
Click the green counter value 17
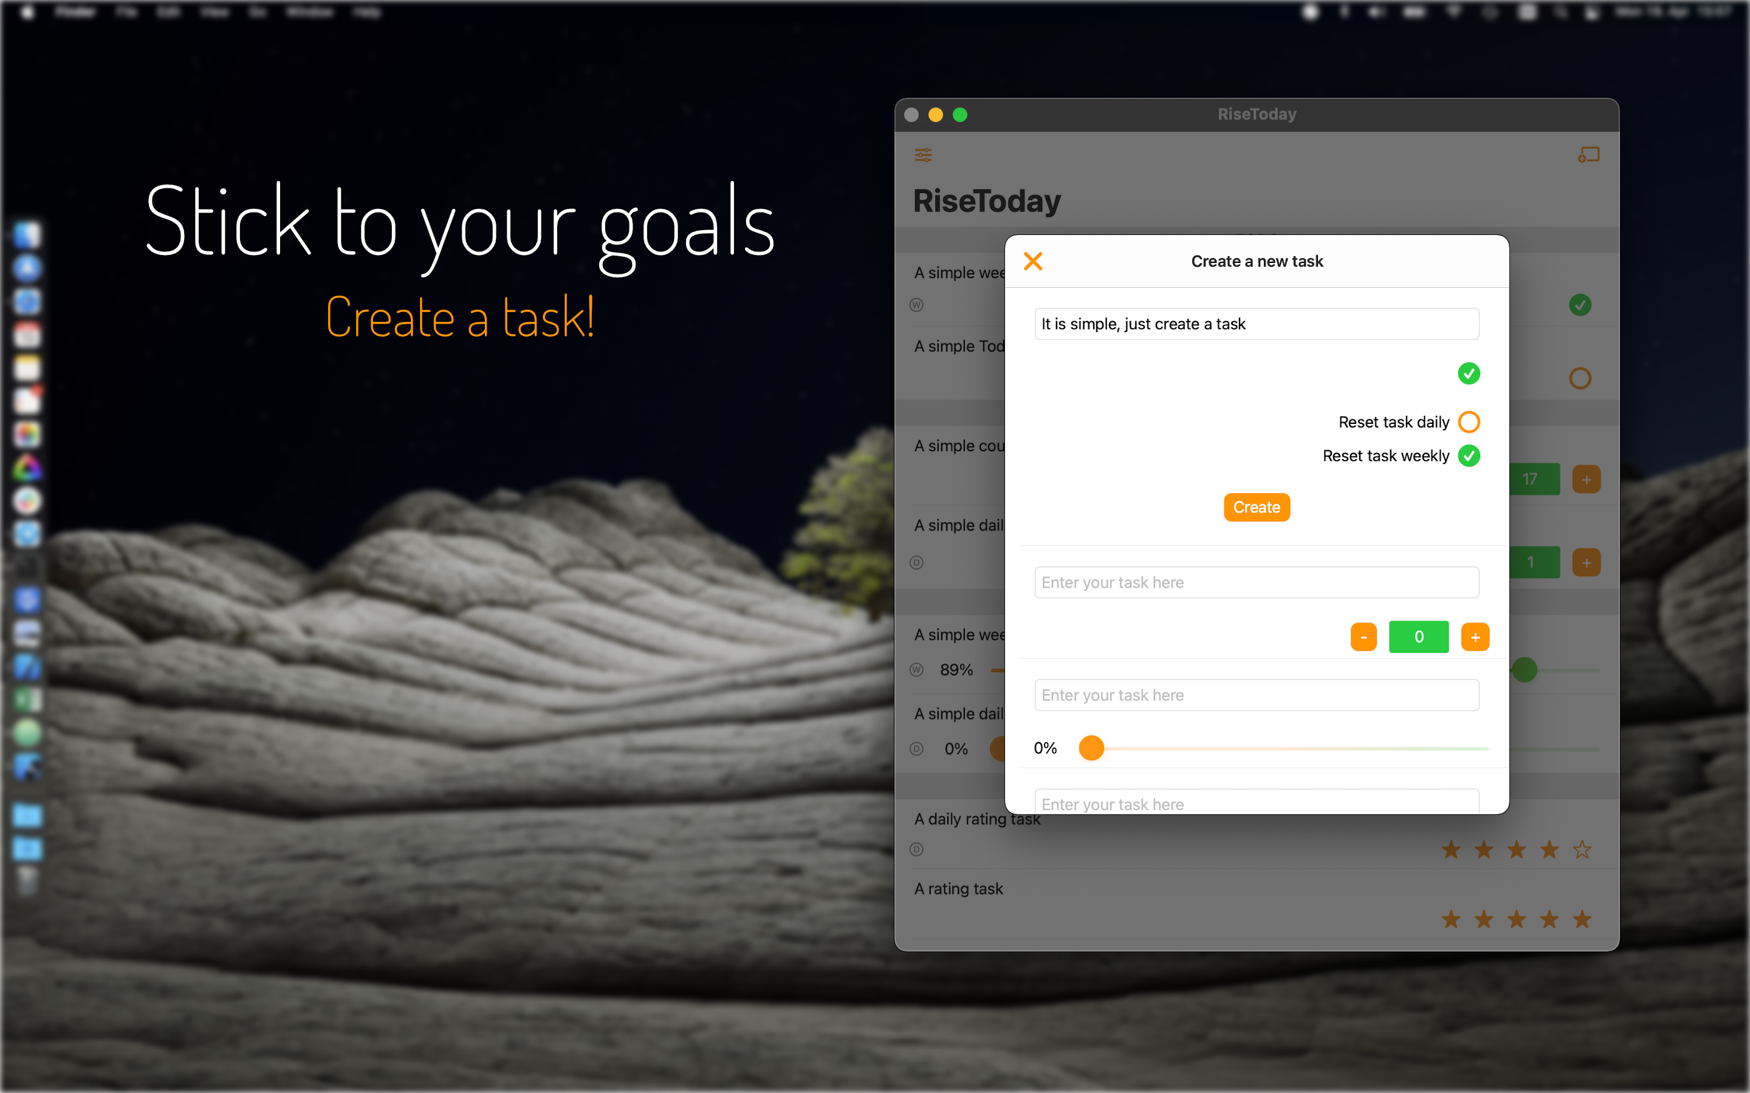click(1534, 479)
